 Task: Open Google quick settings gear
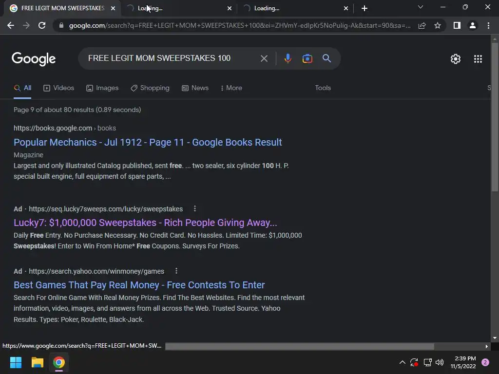coord(456,59)
